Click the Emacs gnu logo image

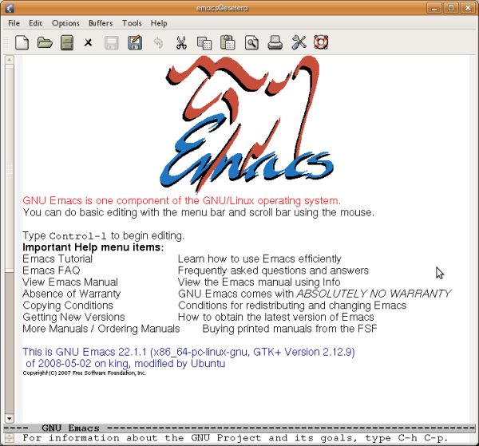(x=246, y=125)
